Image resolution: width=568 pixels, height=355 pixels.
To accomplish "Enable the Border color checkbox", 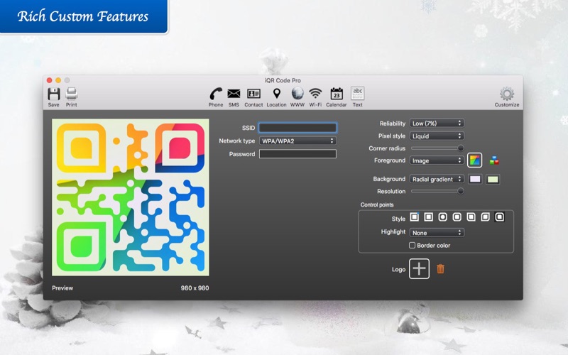I will pos(412,245).
